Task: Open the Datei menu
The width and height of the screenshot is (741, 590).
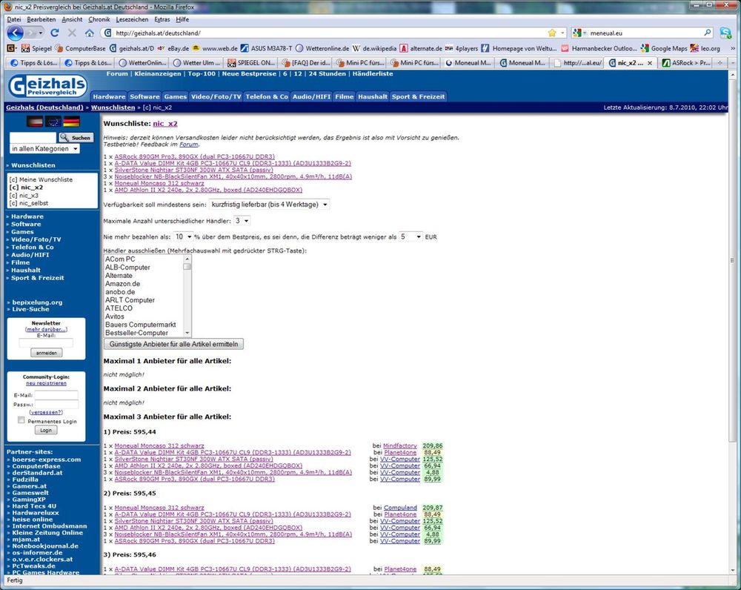Action: pyautogui.click(x=14, y=19)
